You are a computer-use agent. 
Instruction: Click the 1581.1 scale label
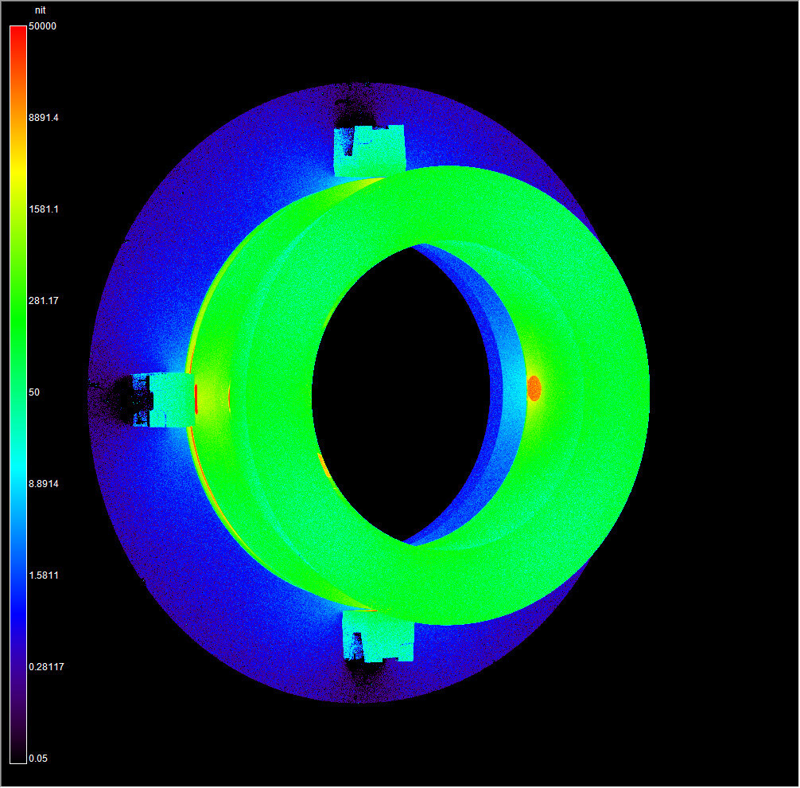click(x=44, y=209)
